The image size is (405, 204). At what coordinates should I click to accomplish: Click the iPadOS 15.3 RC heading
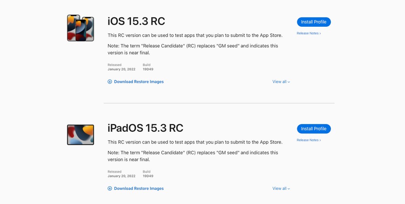(145, 128)
